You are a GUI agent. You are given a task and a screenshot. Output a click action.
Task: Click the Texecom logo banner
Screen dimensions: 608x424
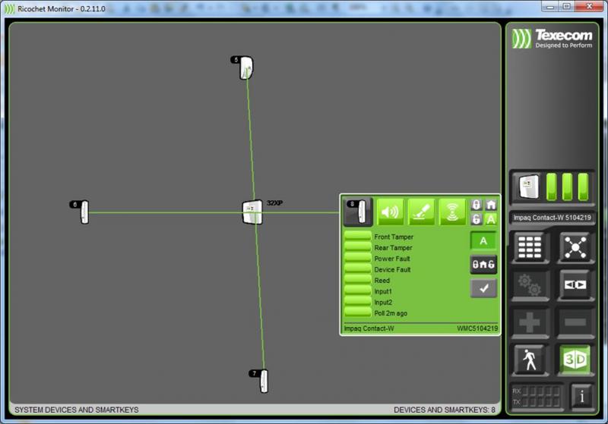pyautogui.click(x=552, y=39)
